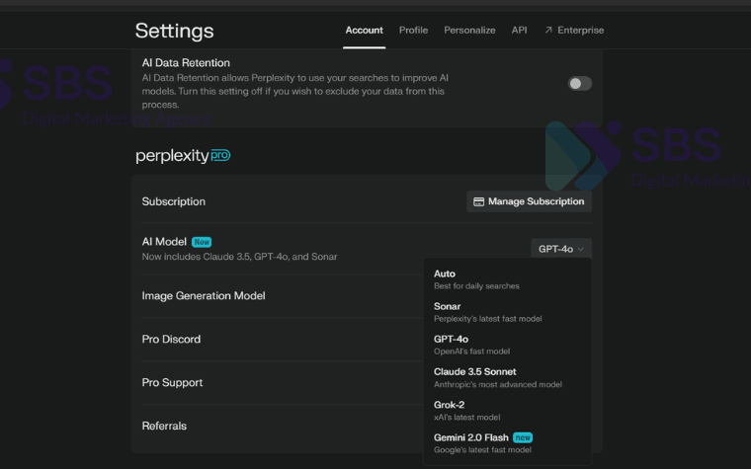Click the Pro Discord row label
Image resolution: width=751 pixels, height=469 pixels.
tap(171, 339)
